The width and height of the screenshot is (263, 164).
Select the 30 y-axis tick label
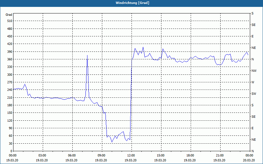[11, 144]
